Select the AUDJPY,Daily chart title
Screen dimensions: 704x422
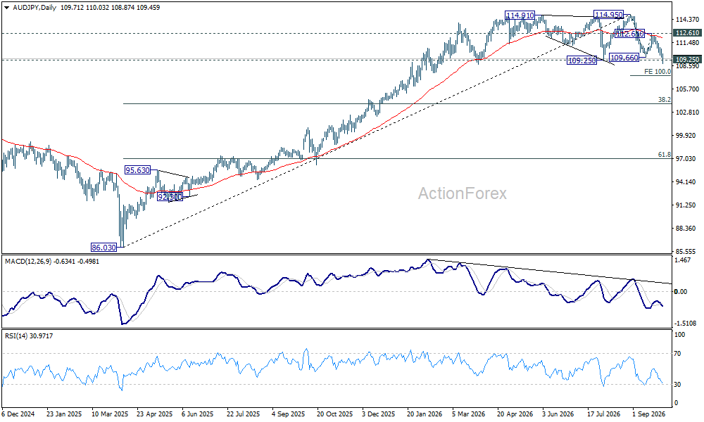(34, 8)
